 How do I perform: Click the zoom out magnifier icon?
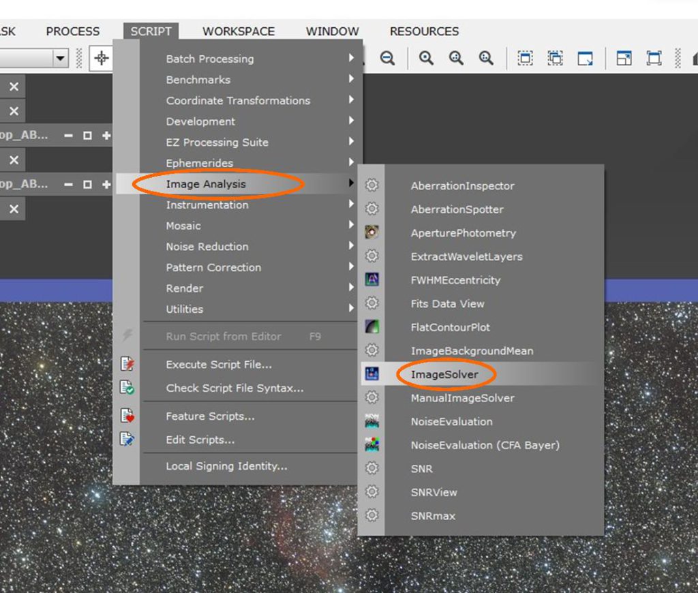[x=387, y=59]
